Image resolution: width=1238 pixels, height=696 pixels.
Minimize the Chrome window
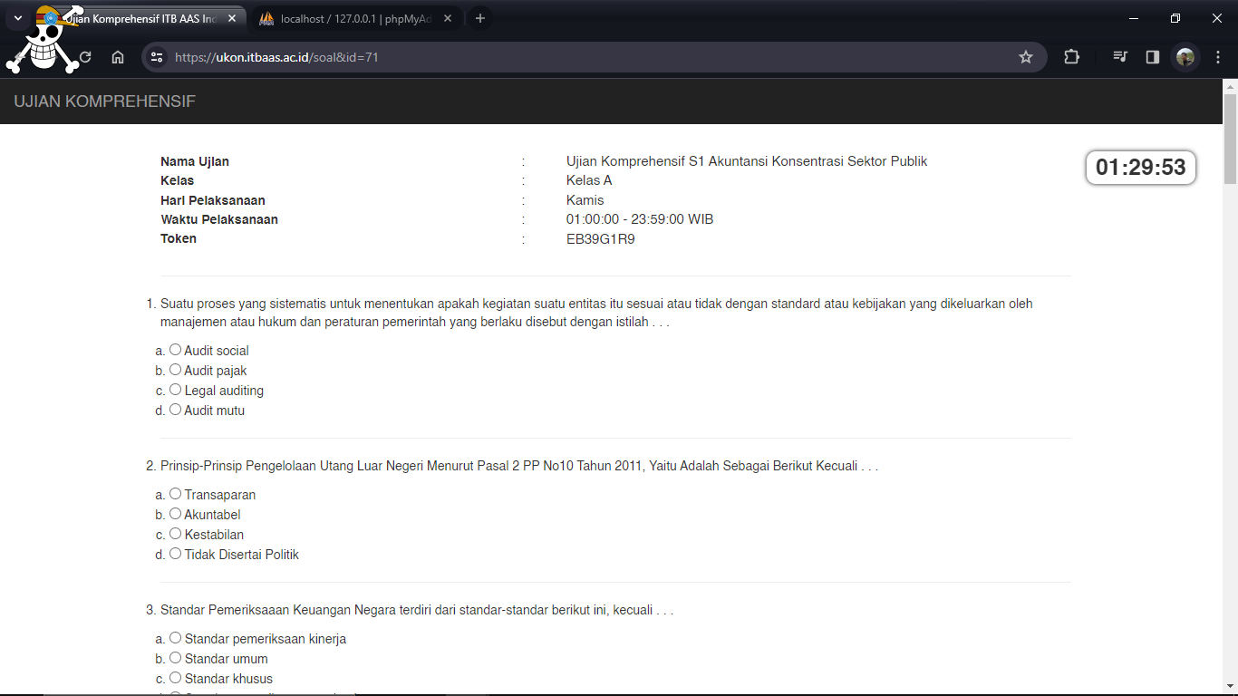(x=1134, y=18)
